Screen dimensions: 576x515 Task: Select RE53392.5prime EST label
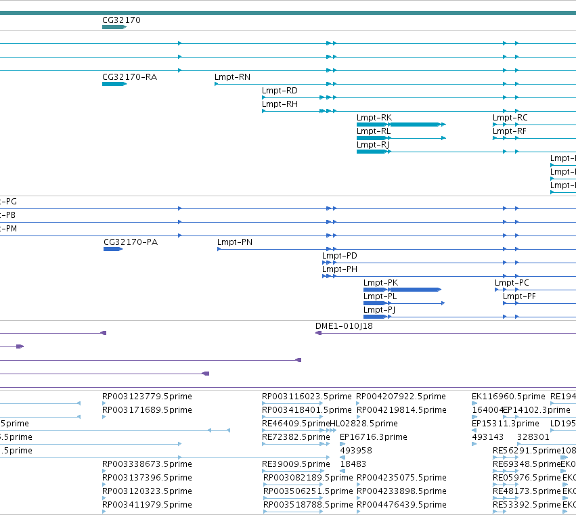click(x=527, y=505)
